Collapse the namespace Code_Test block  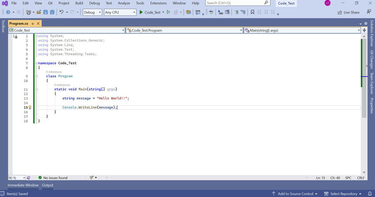coord(36,63)
